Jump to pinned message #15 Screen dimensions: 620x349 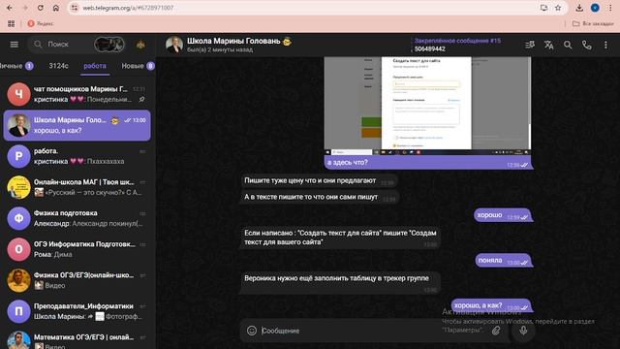(x=457, y=45)
